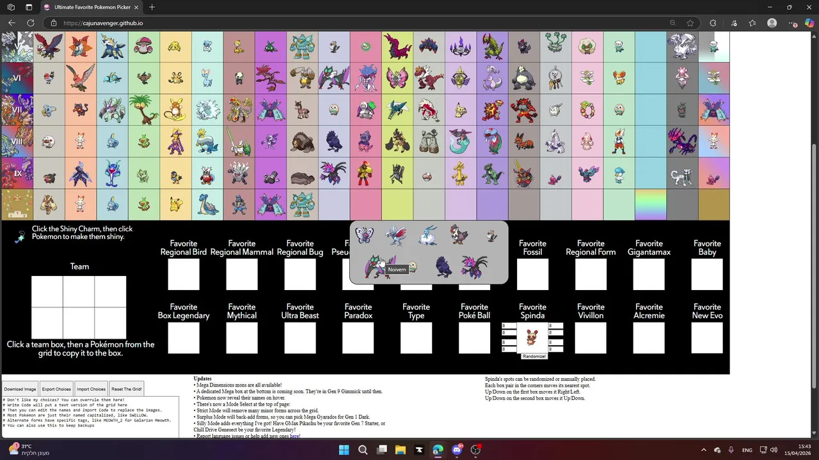
Task: Choose Talonflame in the Gen VI row
Action: pos(81,78)
